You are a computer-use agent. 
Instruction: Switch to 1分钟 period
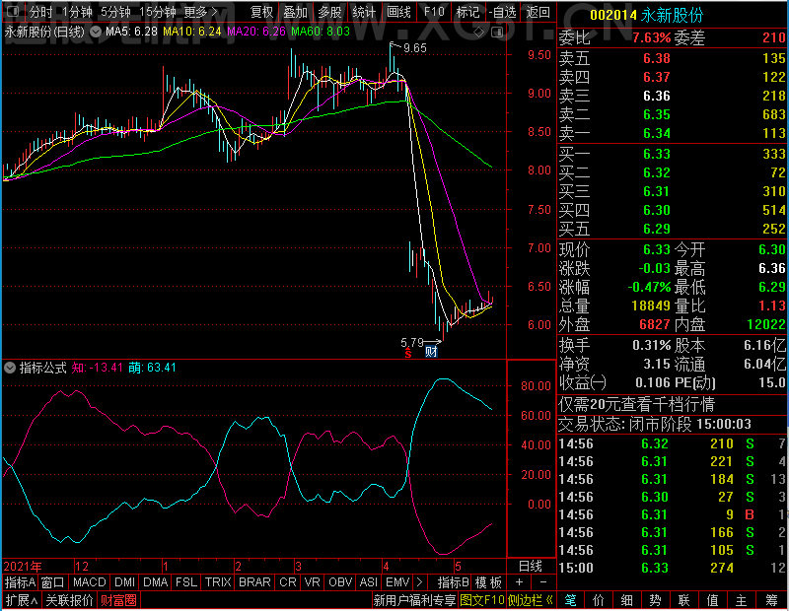pyautogui.click(x=78, y=12)
